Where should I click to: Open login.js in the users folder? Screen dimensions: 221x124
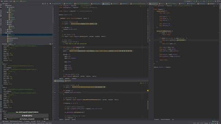(11, 26)
